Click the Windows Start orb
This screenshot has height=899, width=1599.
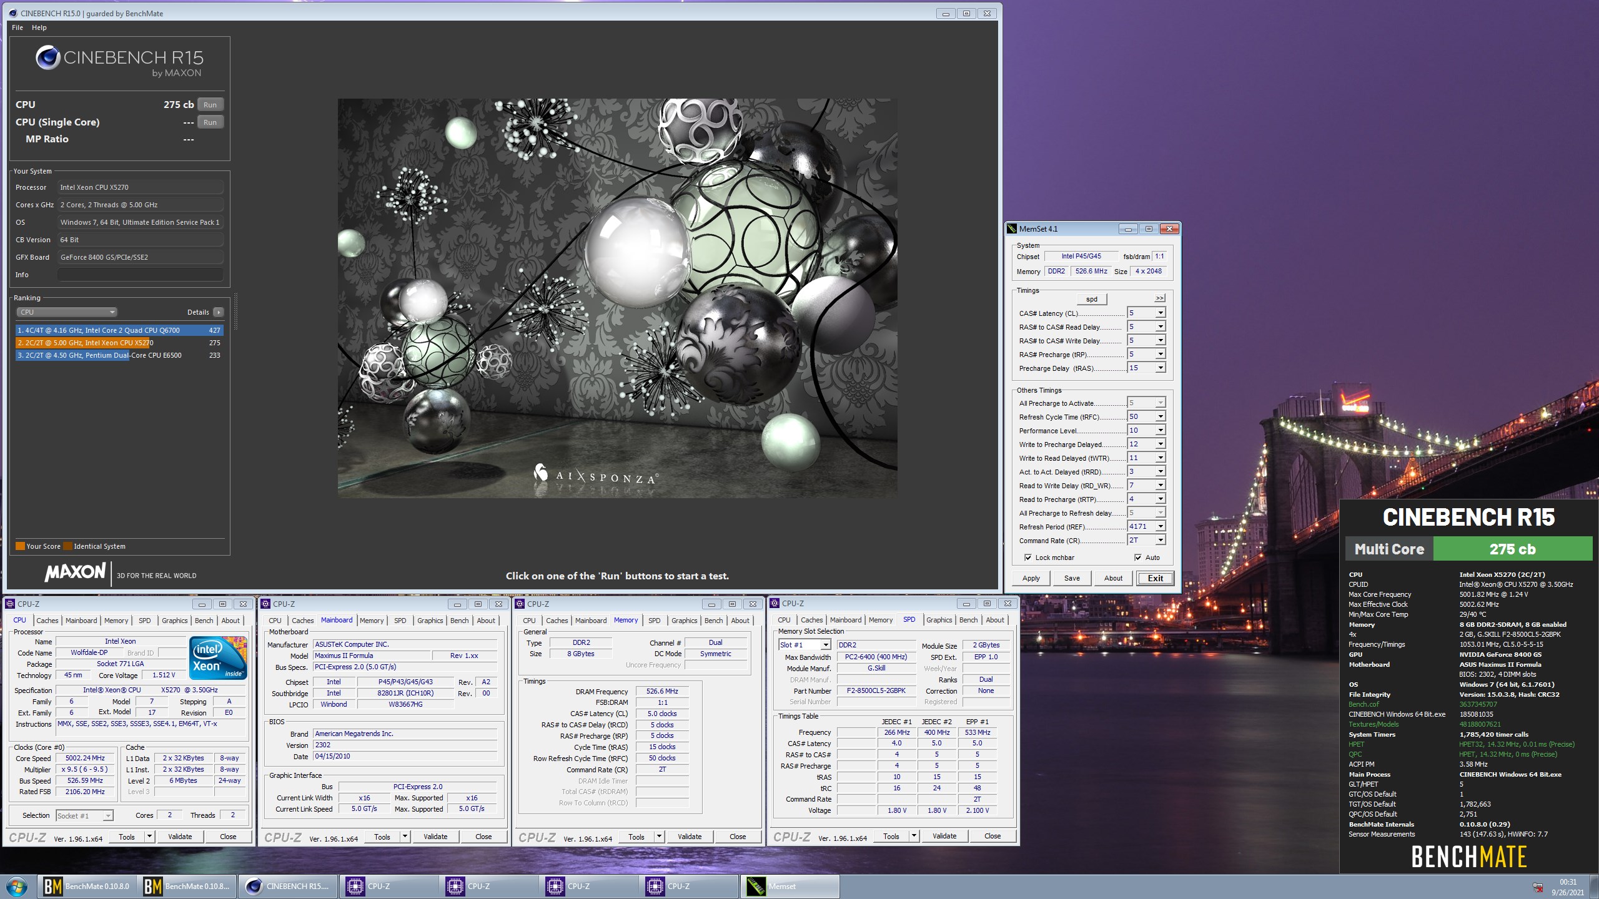click(x=17, y=887)
